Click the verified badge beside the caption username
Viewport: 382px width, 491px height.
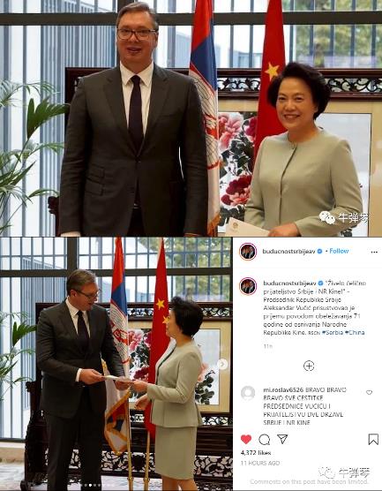click(x=320, y=283)
